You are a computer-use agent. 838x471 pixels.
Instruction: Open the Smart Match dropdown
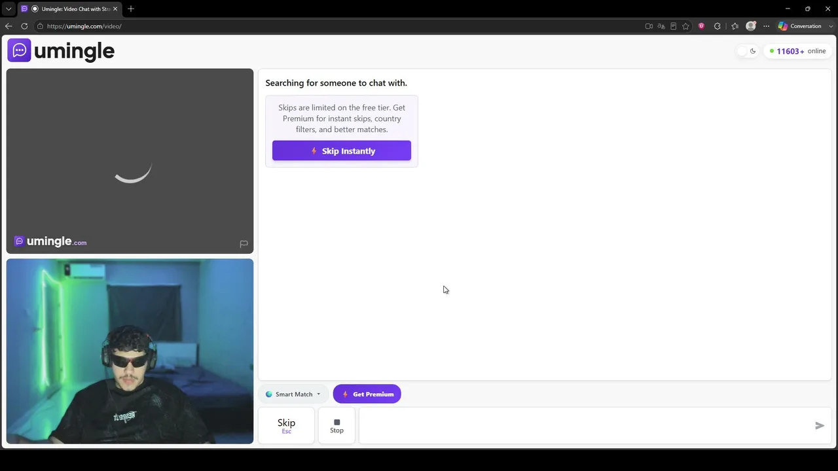[293, 394]
